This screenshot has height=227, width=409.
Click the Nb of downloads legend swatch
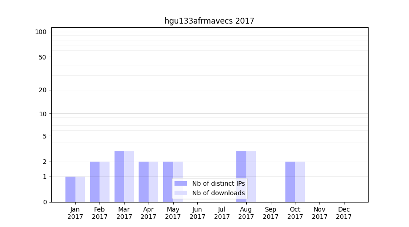pos(180,193)
